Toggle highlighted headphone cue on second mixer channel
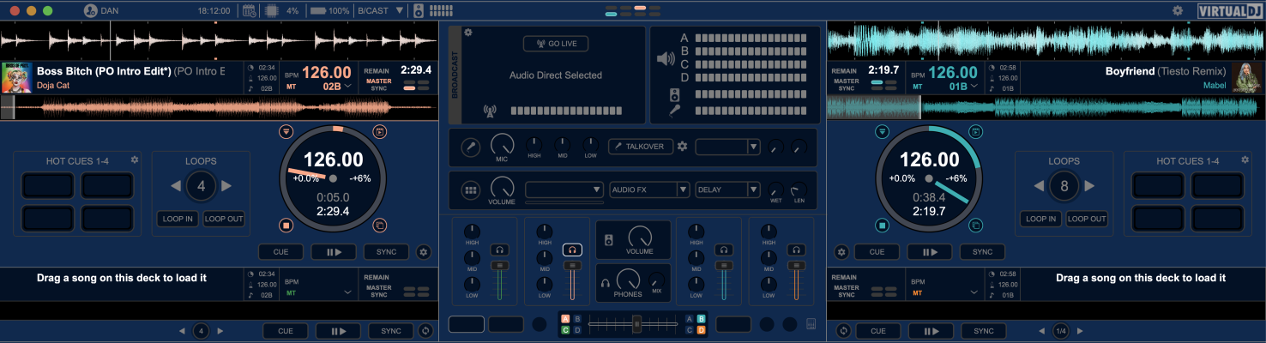Image resolution: width=1266 pixels, height=343 pixels. (x=571, y=250)
